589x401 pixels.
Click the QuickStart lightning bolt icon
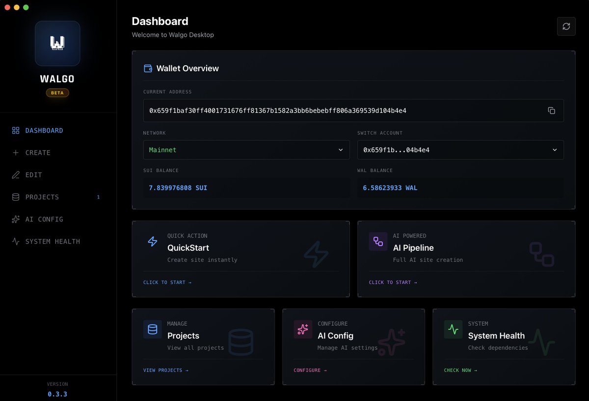coord(153,241)
